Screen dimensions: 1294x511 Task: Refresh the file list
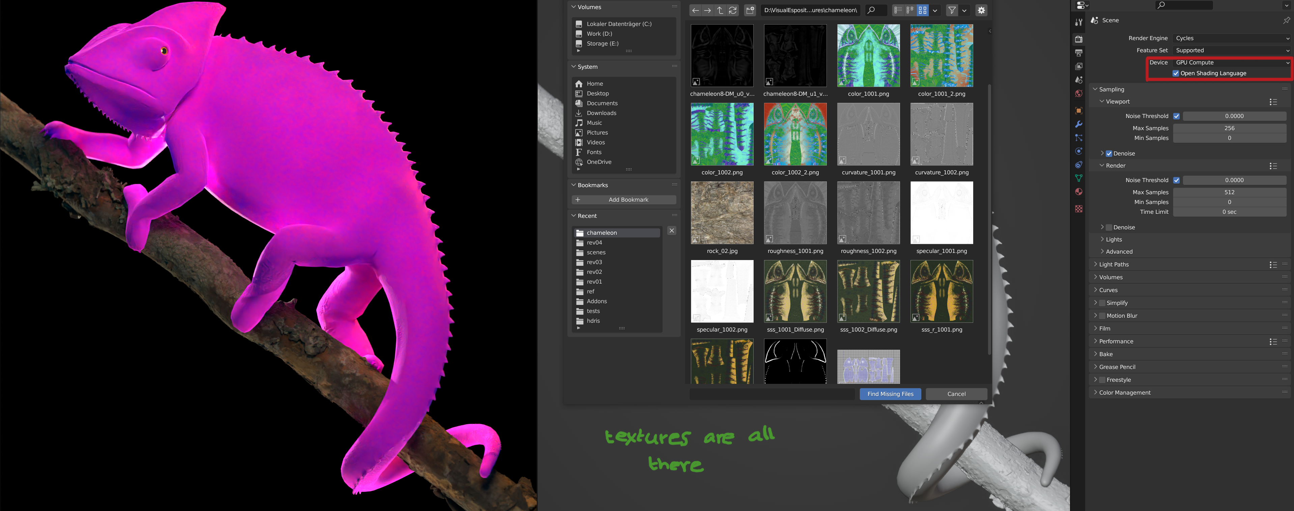[733, 10]
